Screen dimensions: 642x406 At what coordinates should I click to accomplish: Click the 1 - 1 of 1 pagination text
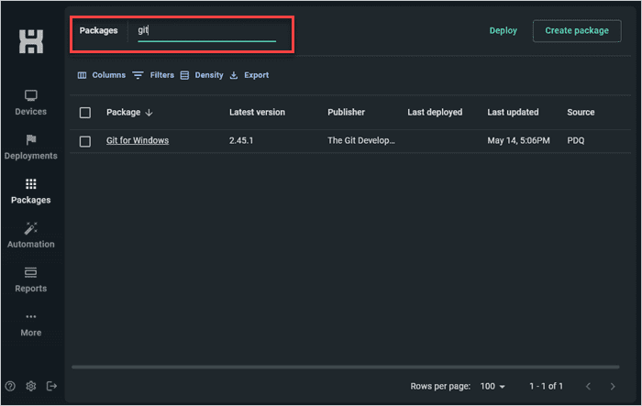(x=547, y=387)
